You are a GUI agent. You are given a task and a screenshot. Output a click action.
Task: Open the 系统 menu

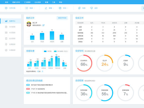7,2
